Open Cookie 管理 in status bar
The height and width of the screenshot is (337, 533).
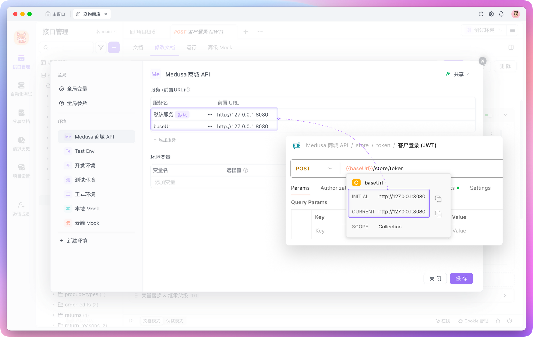point(473,321)
